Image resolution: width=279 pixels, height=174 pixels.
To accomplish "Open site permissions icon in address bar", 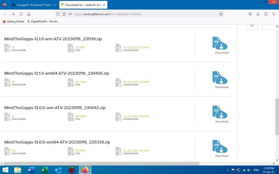I will 70,14.
